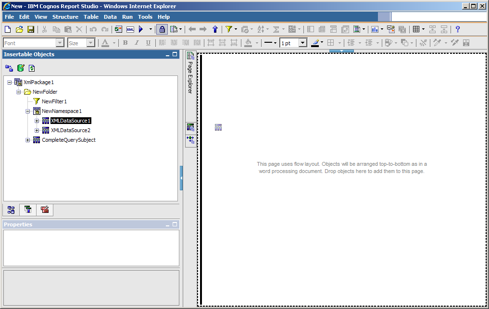489x309 pixels.
Task: Toggle the Lock Page Objects padlock button
Action: pos(162,29)
